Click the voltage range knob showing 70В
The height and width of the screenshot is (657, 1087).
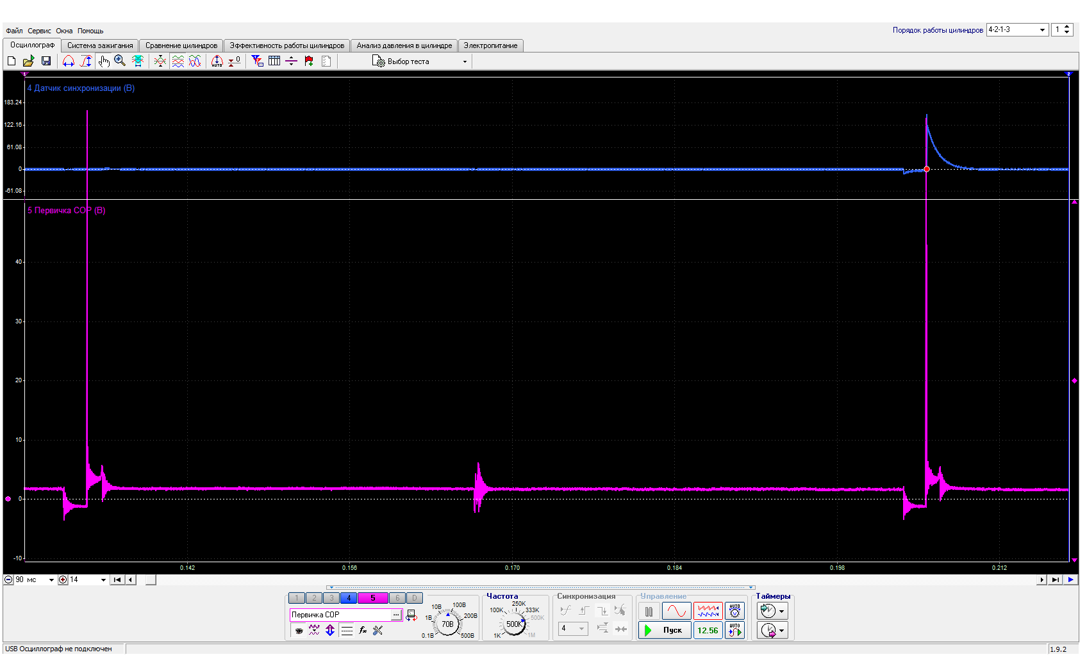point(447,624)
